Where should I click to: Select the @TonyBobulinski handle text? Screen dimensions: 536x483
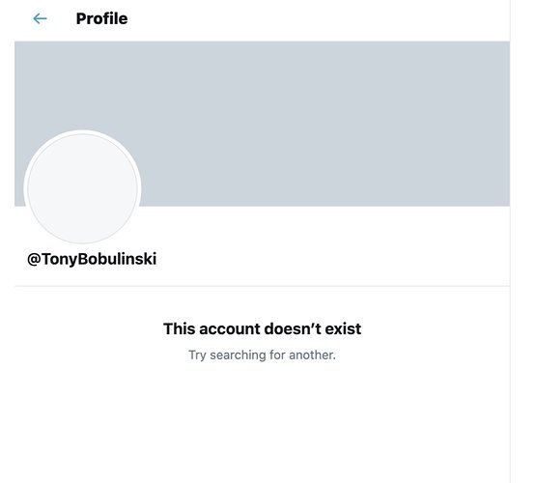[92, 259]
